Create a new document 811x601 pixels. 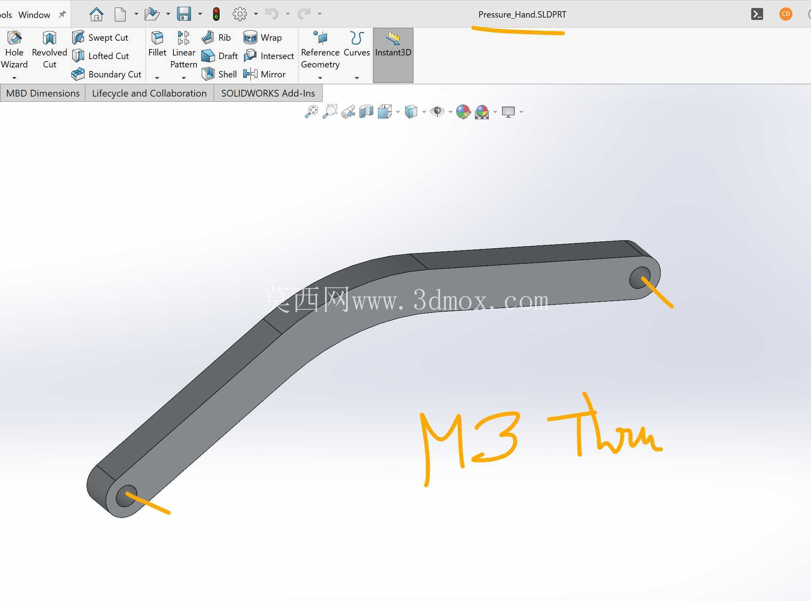pyautogui.click(x=120, y=14)
